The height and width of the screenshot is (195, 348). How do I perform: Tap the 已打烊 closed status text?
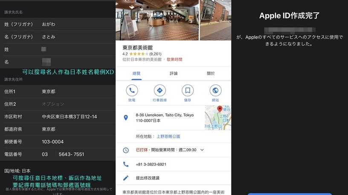point(142,150)
